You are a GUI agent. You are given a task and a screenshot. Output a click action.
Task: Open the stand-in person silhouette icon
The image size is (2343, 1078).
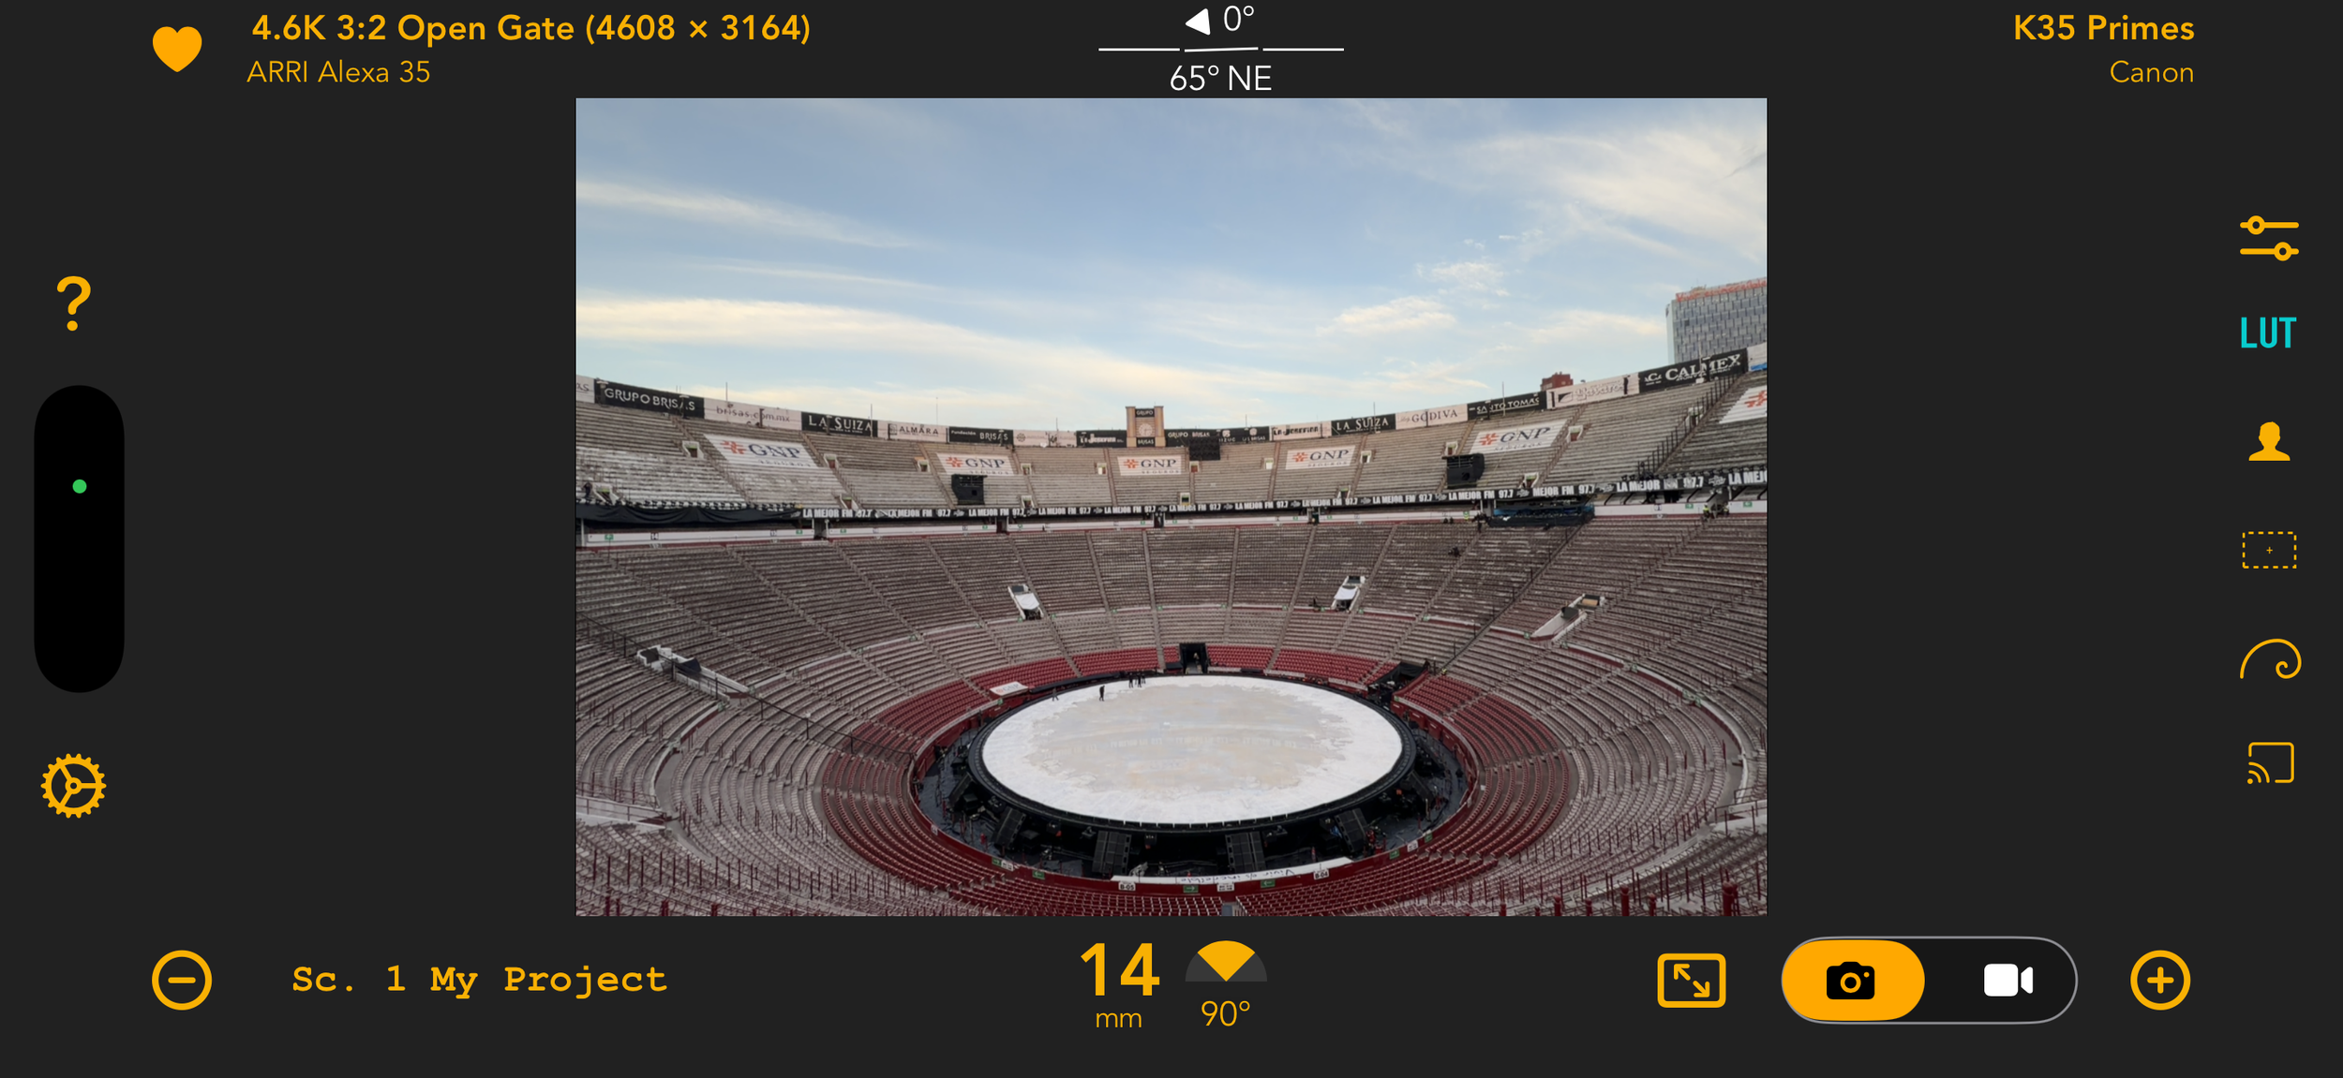(x=2269, y=441)
